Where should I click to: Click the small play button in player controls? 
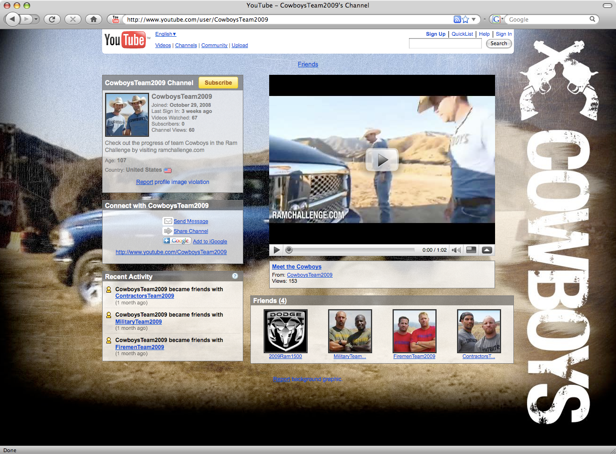pyautogui.click(x=277, y=250)
